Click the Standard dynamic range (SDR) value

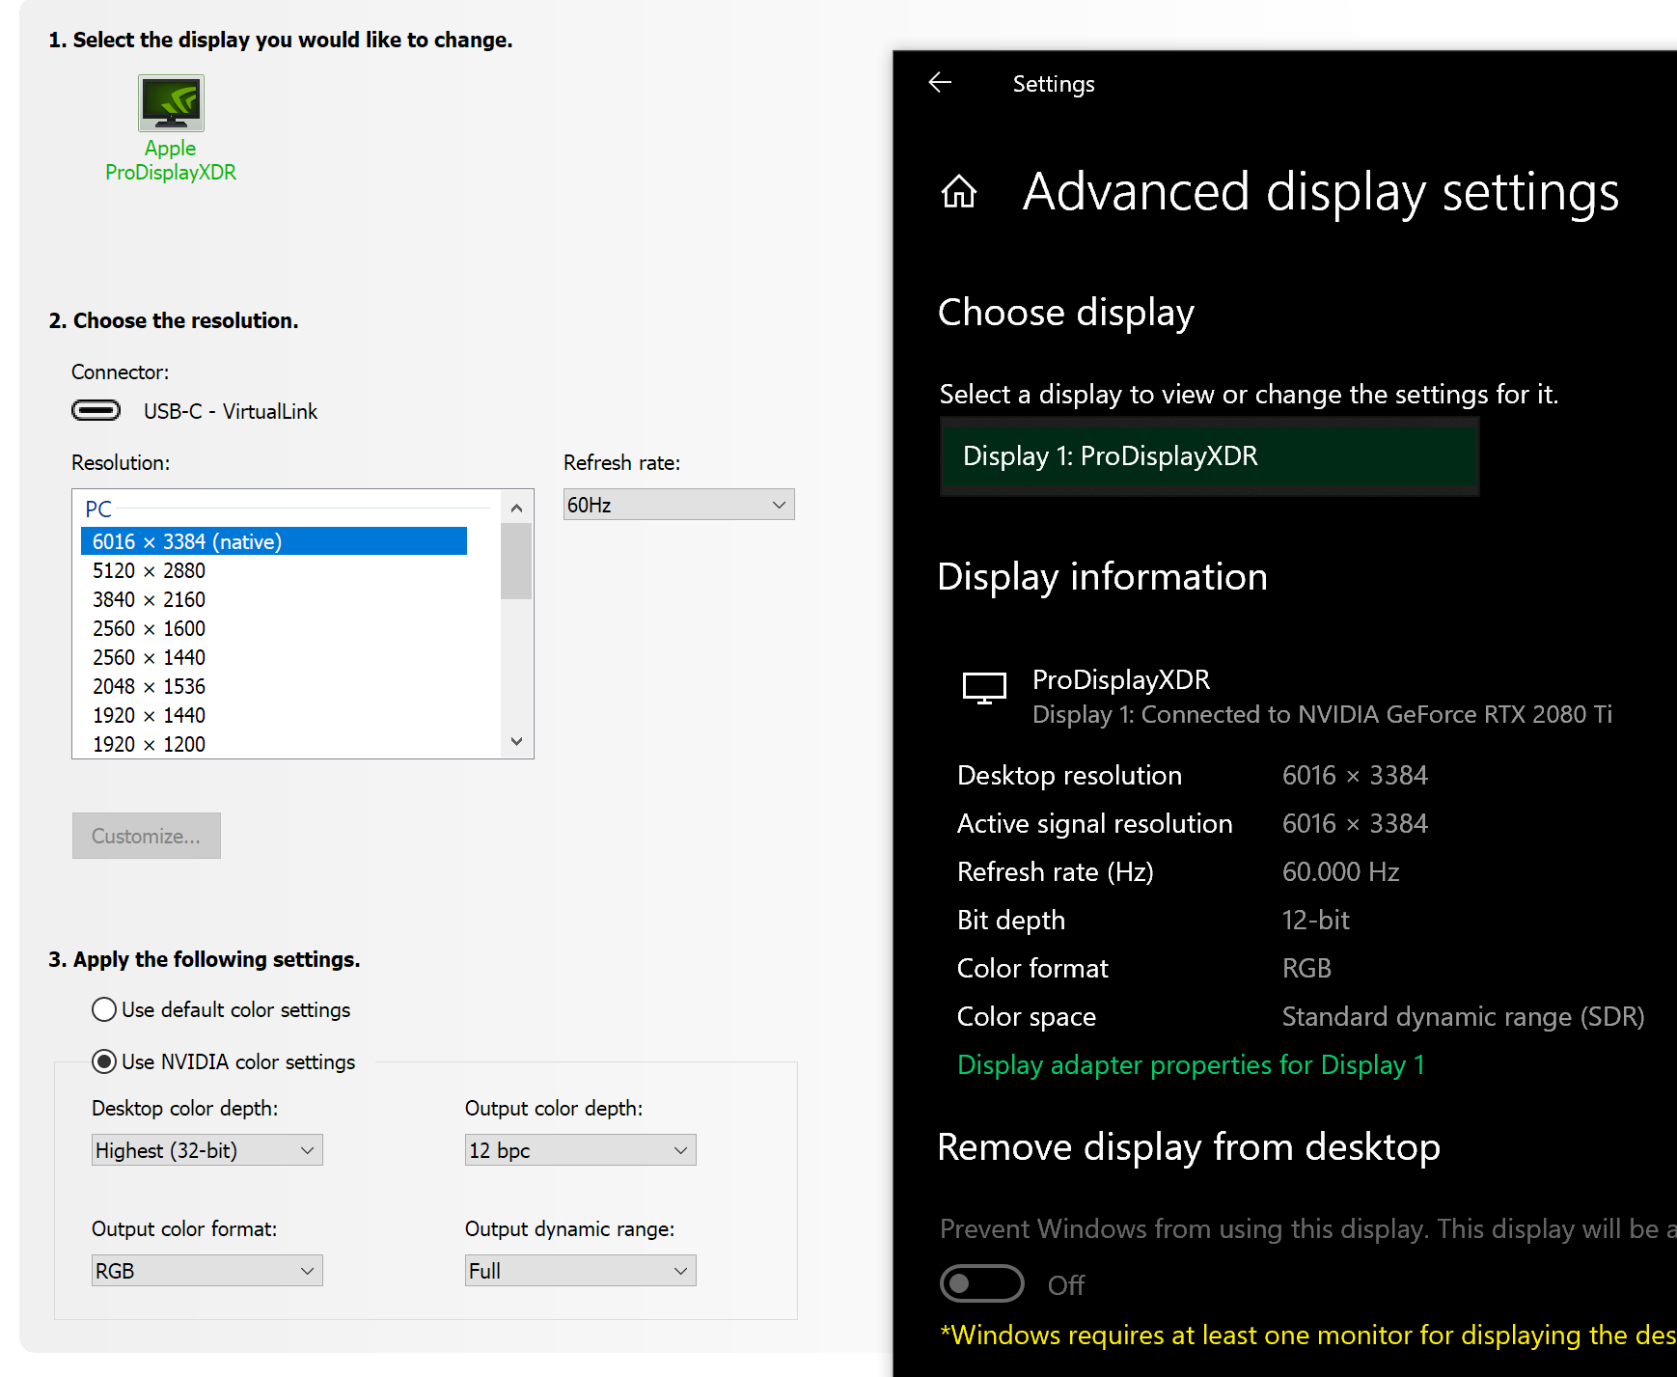click(1463, 1016)
